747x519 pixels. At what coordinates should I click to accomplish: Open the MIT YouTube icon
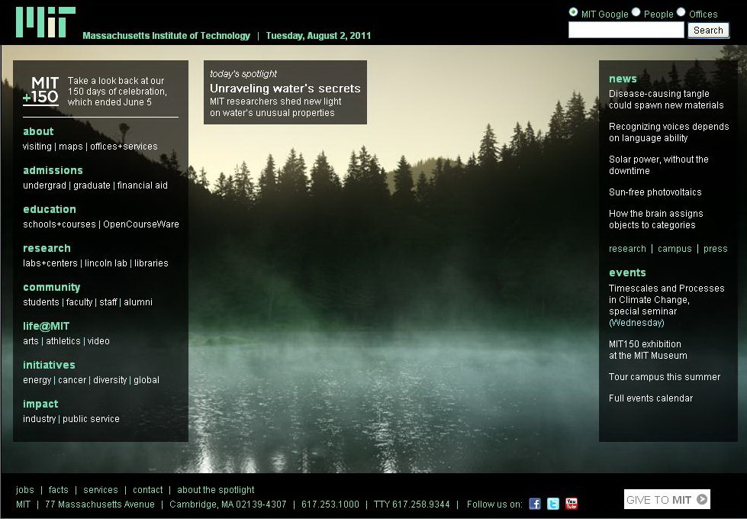572,504
